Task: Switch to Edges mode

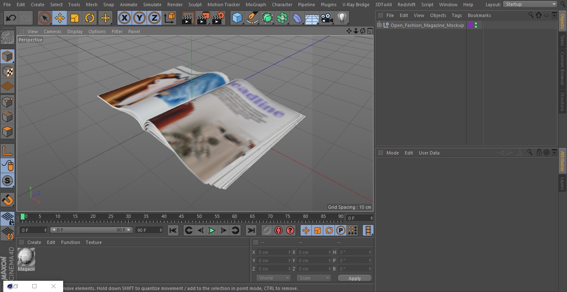Action: tap(7, 117)
